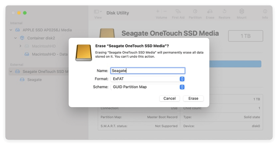The image size is (278, 145).
Task: Click the green fullscreen window button
Action: (24, 13)
